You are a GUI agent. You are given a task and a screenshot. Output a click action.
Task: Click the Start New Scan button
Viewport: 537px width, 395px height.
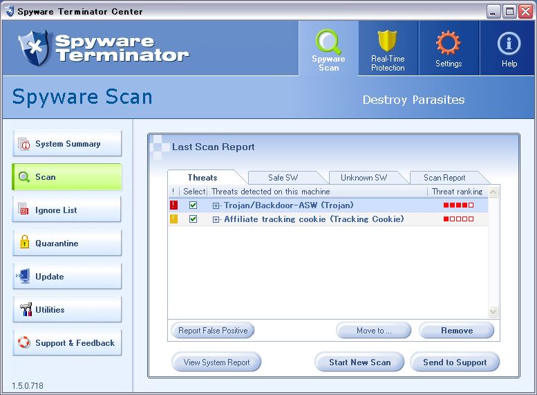coord(359,362)
